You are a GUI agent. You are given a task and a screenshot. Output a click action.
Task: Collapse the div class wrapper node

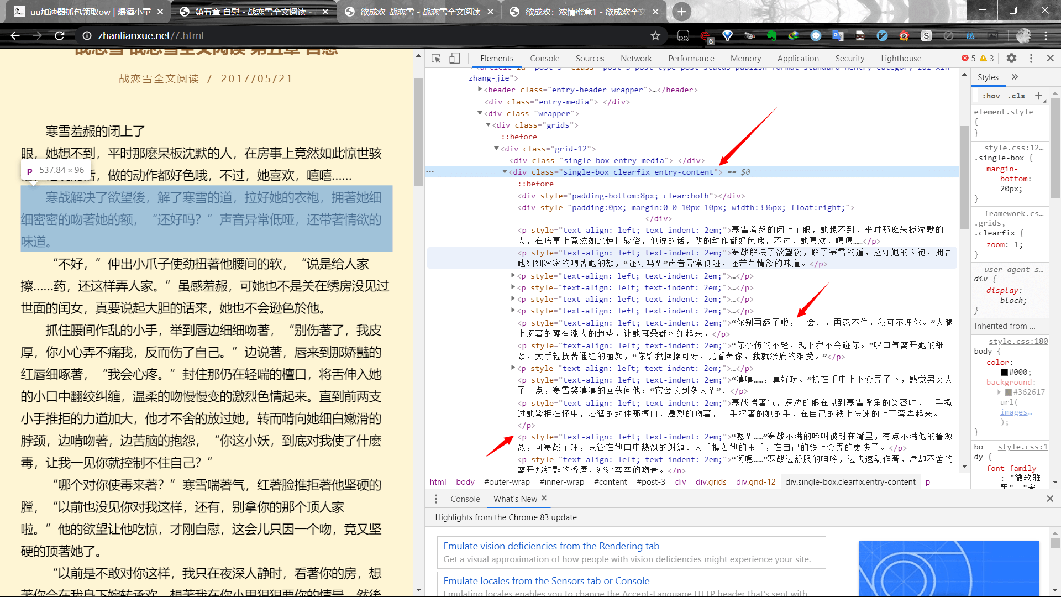coord(480,113)
